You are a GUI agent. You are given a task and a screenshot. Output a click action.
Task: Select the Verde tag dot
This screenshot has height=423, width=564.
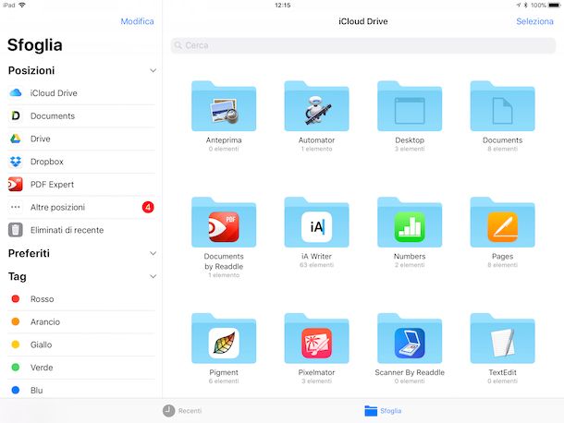coord(16,368)
